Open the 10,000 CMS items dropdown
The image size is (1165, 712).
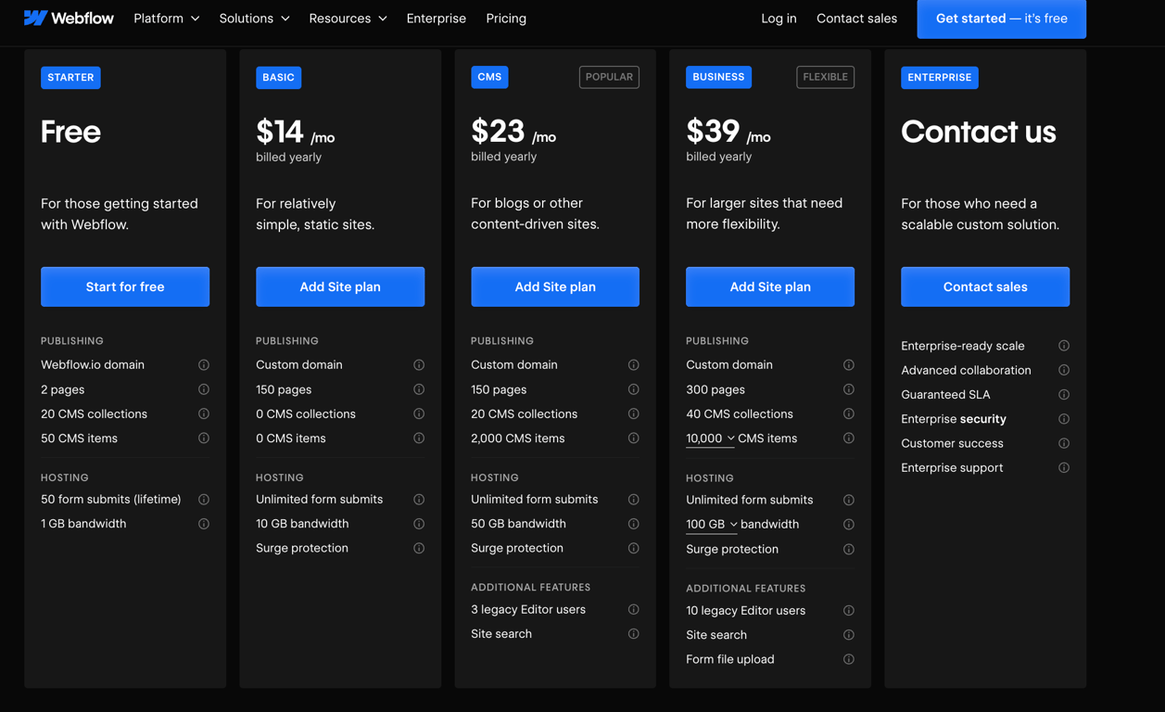point(710,439)
